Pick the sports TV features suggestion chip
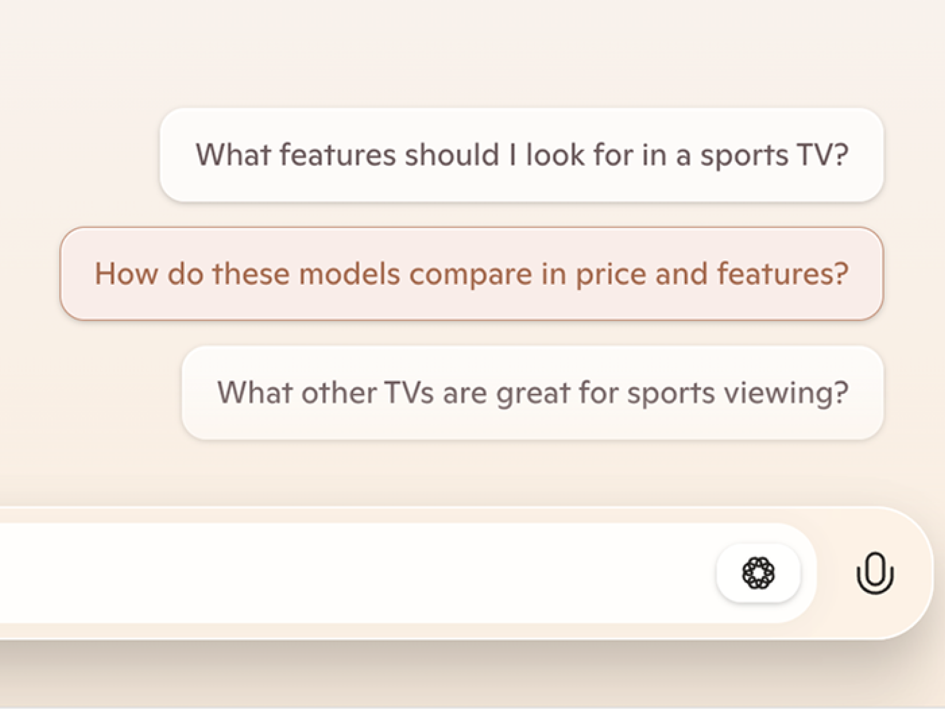The image size is (945, 709). click(x=521, y=155)
